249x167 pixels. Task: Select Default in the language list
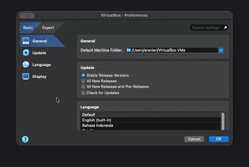(150, 114)
